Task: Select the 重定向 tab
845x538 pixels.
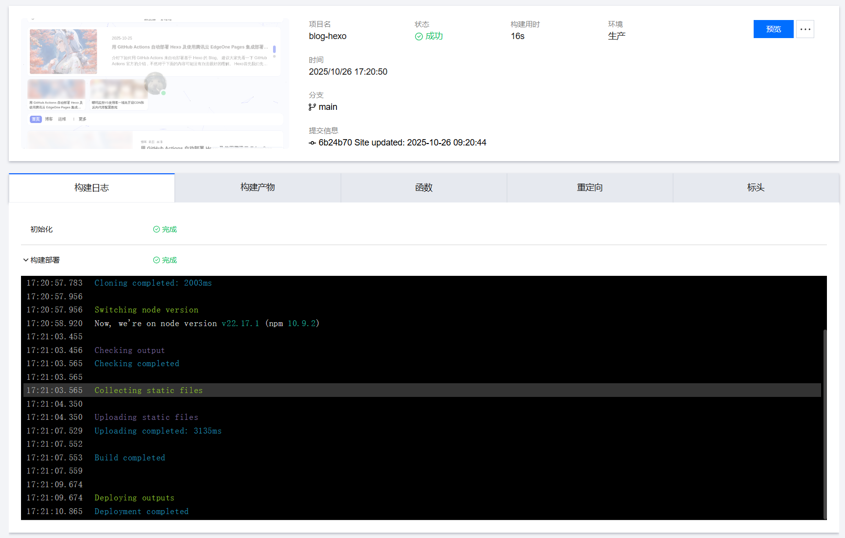Action: (x=590, y=187)
